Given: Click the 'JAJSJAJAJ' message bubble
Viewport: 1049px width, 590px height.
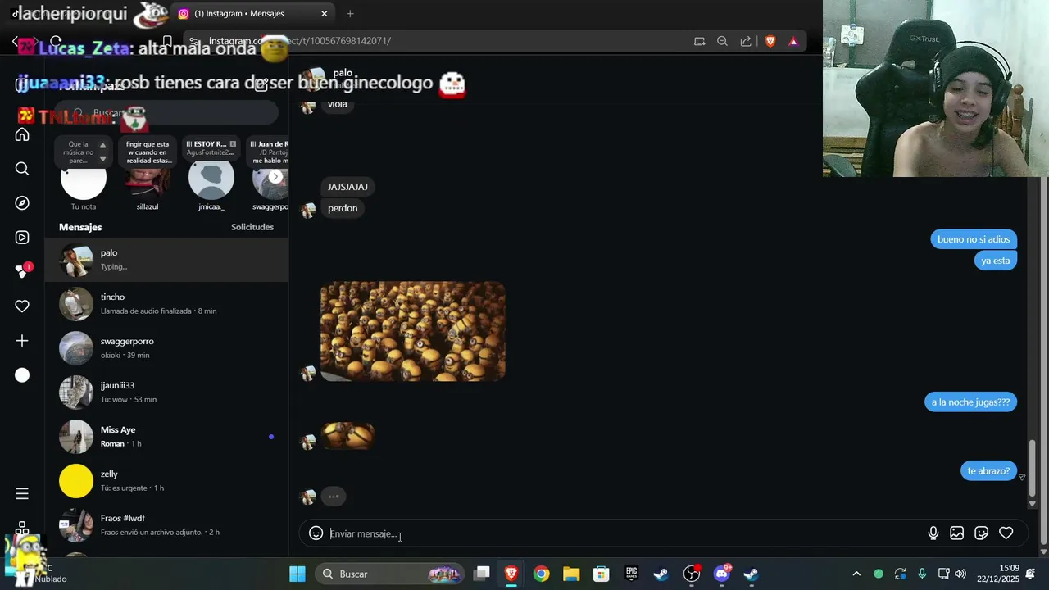Looking at the screenshot, I should coord(347,187).
